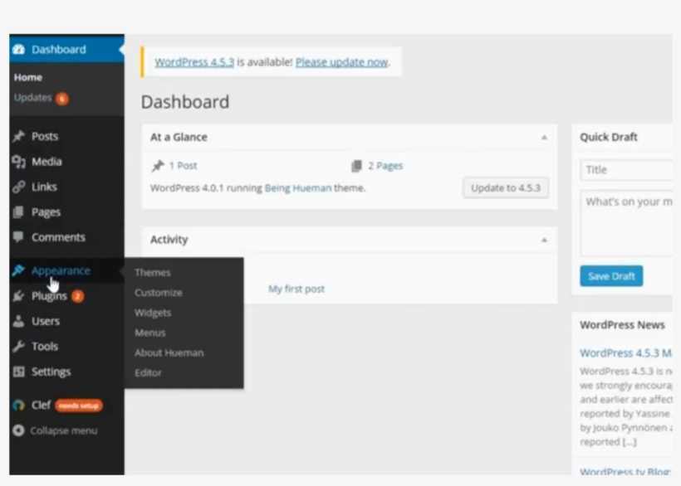Click the Users person icon
This screenshot has width=681, height=486.
tap(18, 321)
